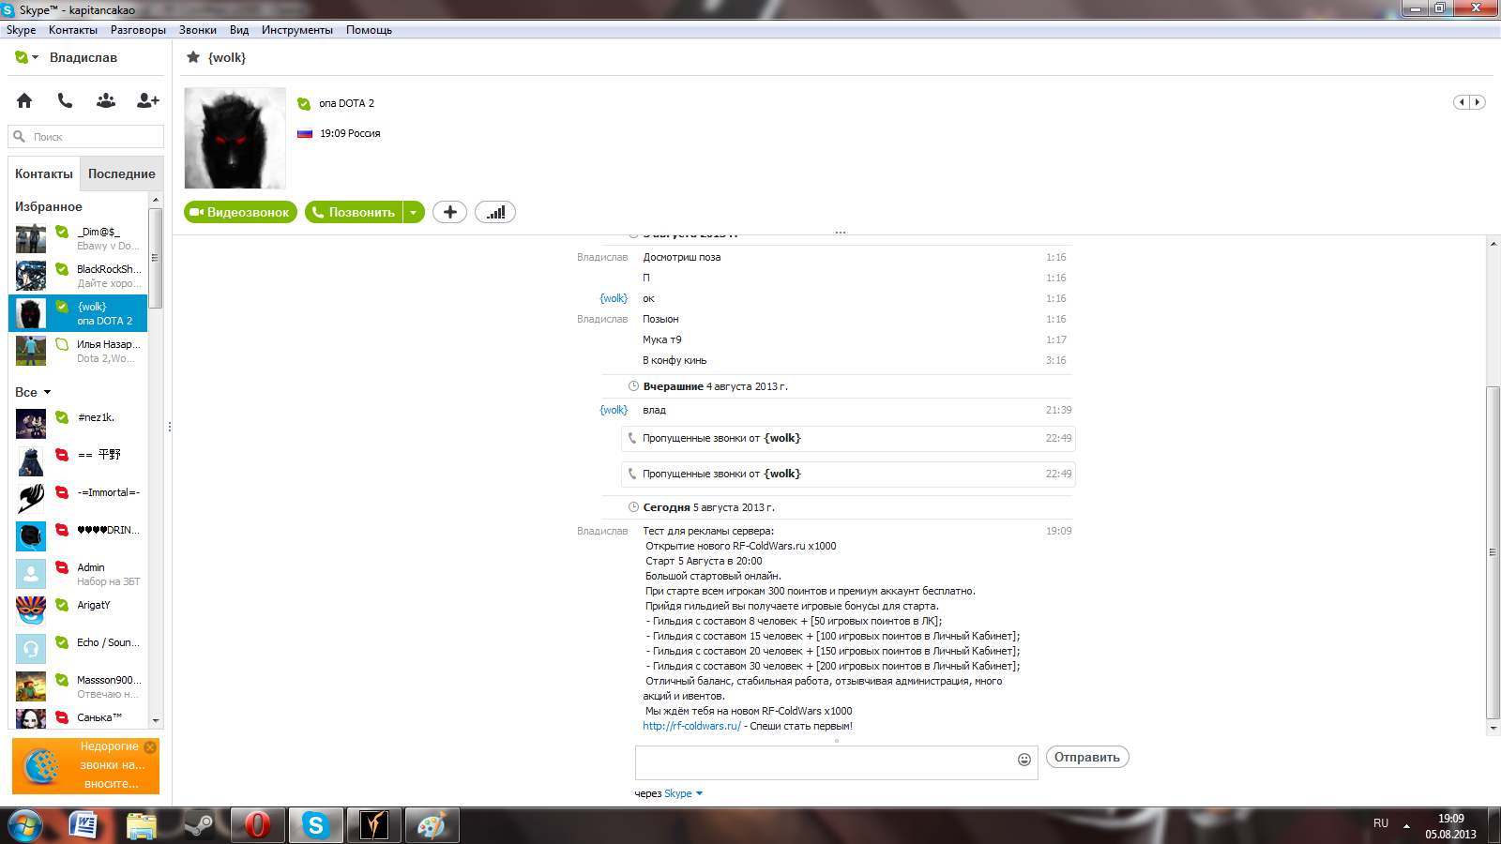The height and width of the screenshot is (844, 1501).
Task: Select contact Санька™ in the list
Action: tap(78, 718)
